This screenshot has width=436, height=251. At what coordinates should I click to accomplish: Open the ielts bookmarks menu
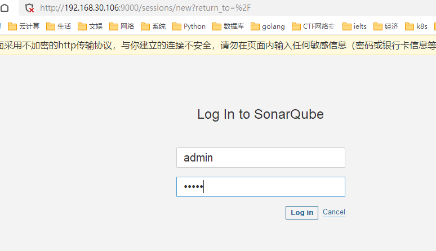354,26
